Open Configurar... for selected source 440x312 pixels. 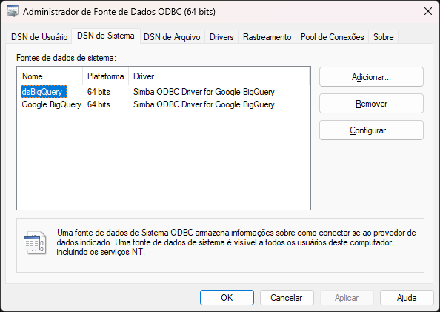click(x=371, y=130)
